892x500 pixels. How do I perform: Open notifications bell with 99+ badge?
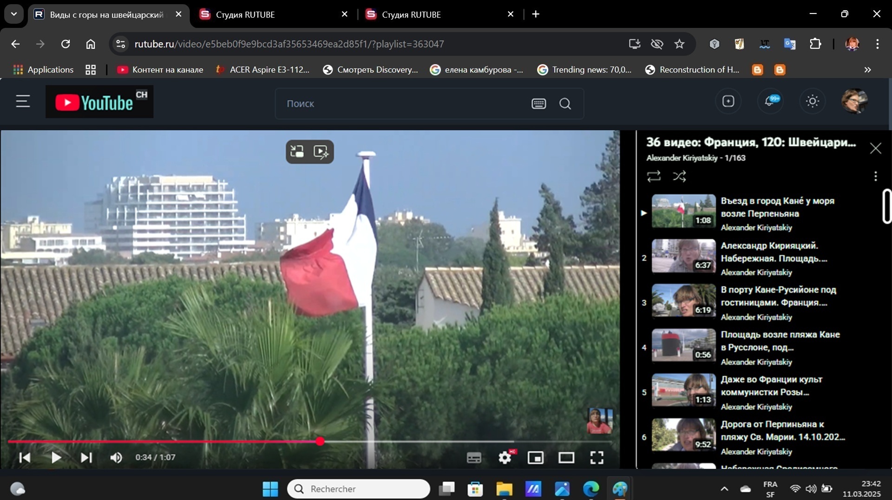771,101
